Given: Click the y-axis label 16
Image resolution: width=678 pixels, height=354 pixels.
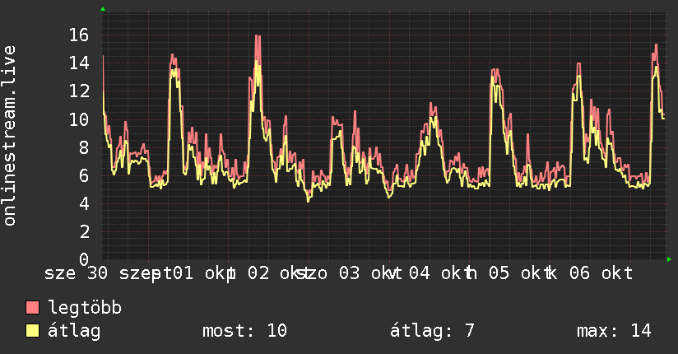Looking at the screenshot, I should pos(79,35).
